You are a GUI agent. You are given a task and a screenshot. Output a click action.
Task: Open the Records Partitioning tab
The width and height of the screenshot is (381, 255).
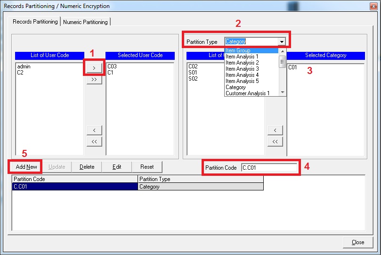point(35,22)
